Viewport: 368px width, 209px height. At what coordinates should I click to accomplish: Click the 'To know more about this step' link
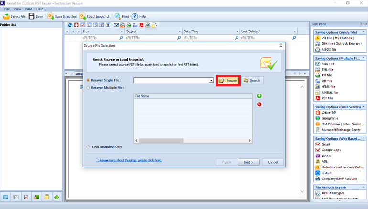(129, 160)
